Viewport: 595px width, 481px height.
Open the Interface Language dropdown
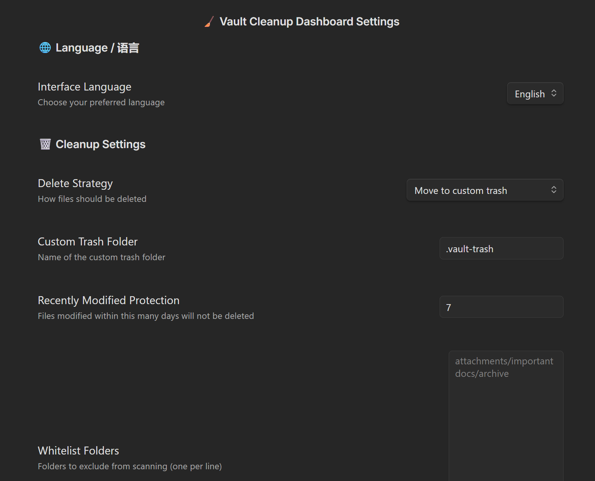(535, 94)
